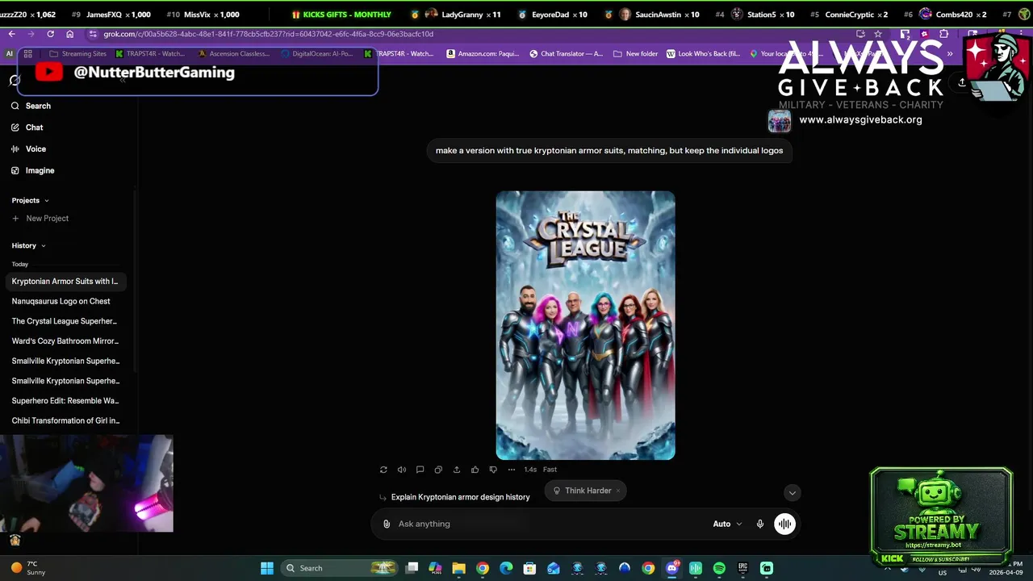This screenshot has height=581, width=1033.
Task: Collapse the History section
Action: coord(28,245)
